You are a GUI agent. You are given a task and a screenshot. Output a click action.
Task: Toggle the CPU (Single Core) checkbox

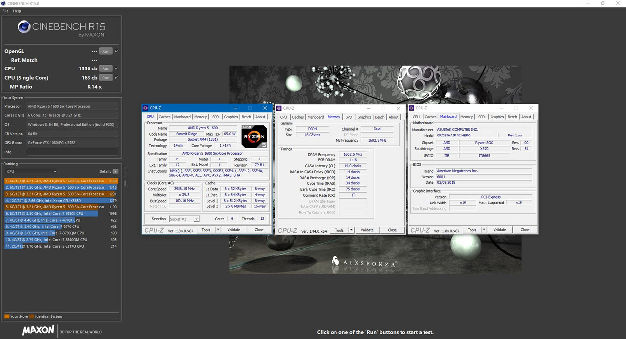click(x=117, y=78)
